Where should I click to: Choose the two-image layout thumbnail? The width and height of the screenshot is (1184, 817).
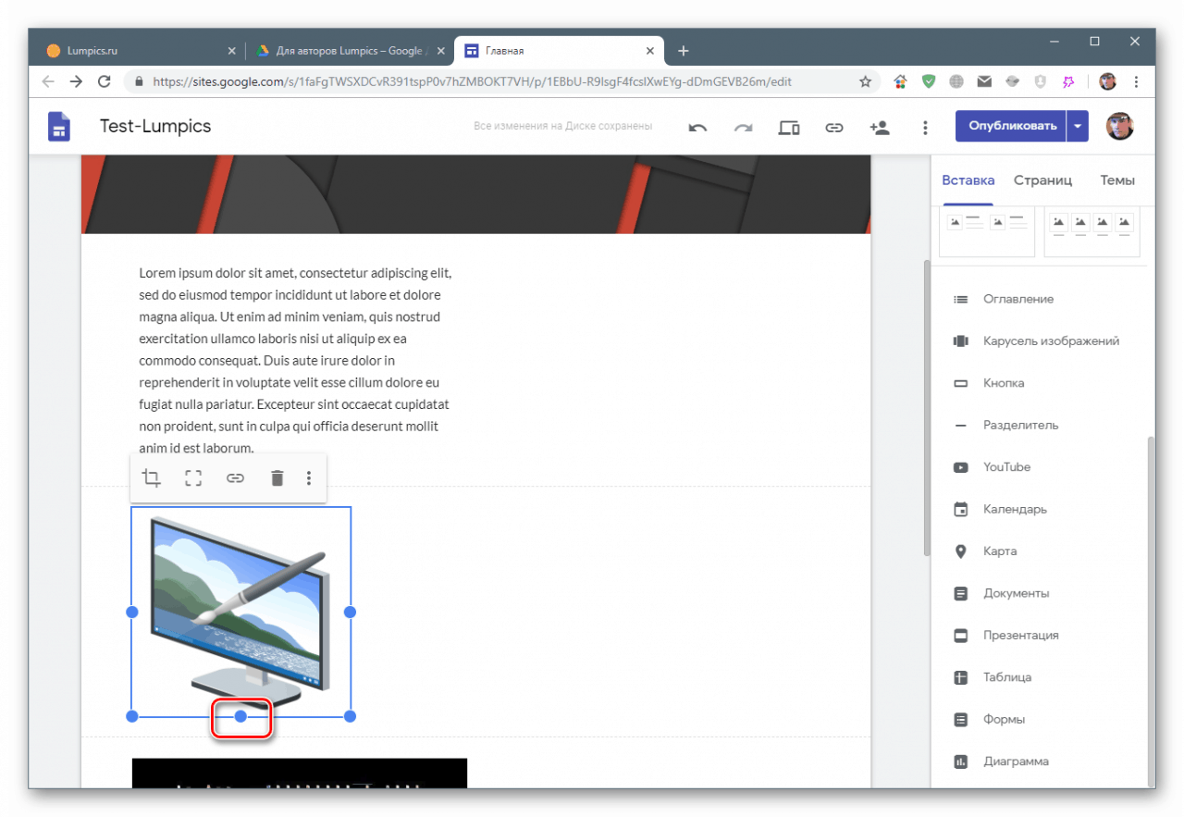(987, 231)
